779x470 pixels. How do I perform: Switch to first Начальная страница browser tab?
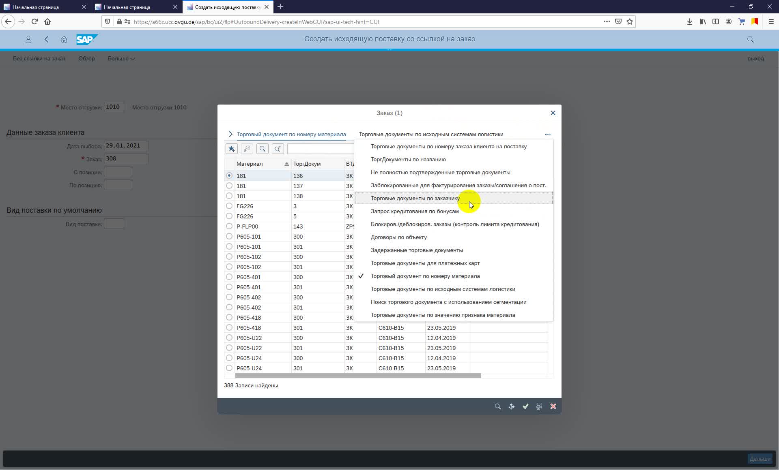[x=45, y=7]
